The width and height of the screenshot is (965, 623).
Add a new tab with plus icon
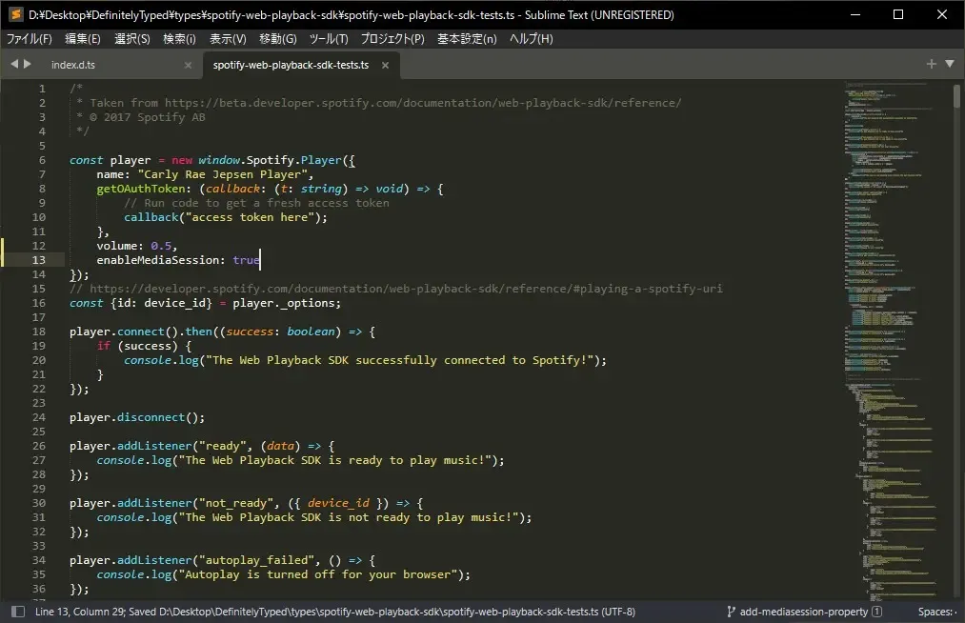pos(931,64)
